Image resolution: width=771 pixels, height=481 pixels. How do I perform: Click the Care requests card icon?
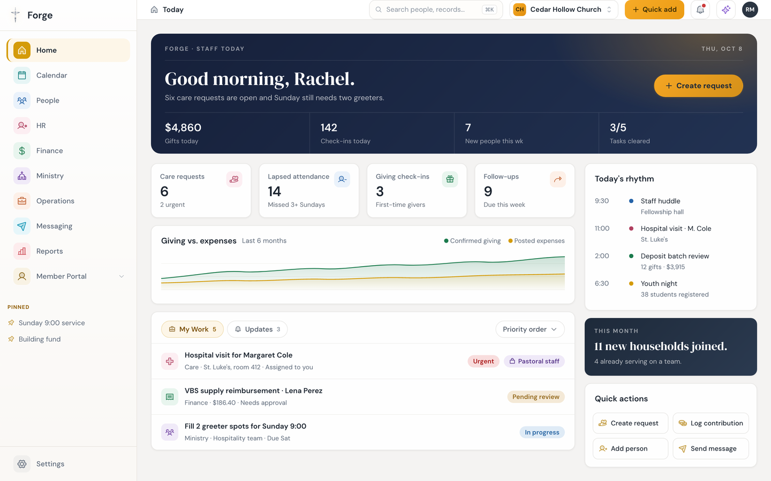point(234,180)
